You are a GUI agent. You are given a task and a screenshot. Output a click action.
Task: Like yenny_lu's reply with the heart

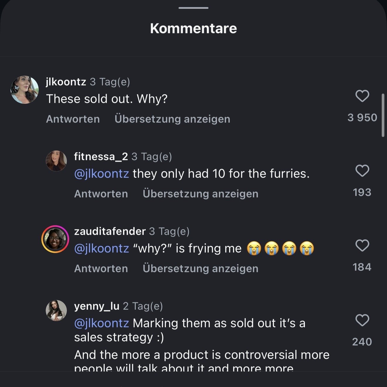(362, 320)
